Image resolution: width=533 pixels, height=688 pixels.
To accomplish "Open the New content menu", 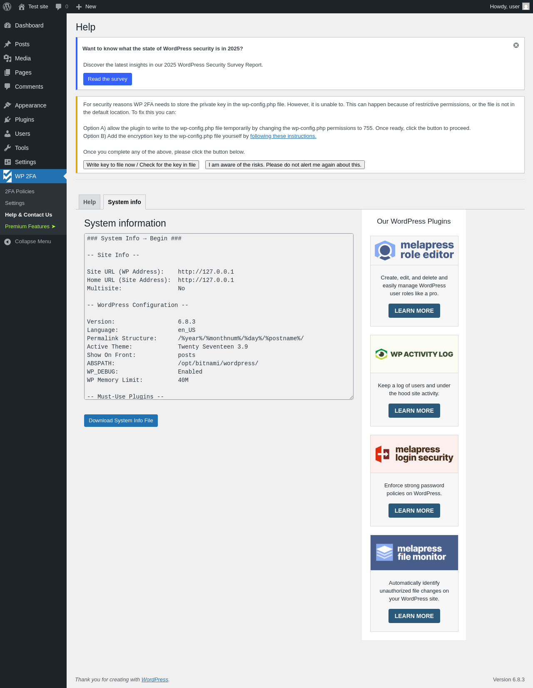I will point(86,7).
